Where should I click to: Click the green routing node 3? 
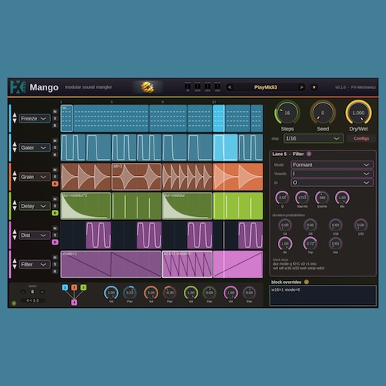[83, 287]
